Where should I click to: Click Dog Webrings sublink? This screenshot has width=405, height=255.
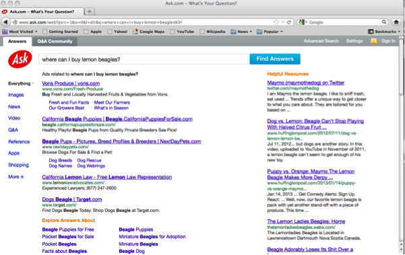click(91, 166)
